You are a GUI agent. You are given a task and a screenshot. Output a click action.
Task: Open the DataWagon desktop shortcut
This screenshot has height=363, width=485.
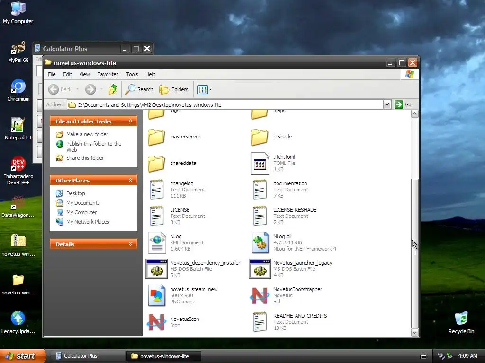(18, 207)
